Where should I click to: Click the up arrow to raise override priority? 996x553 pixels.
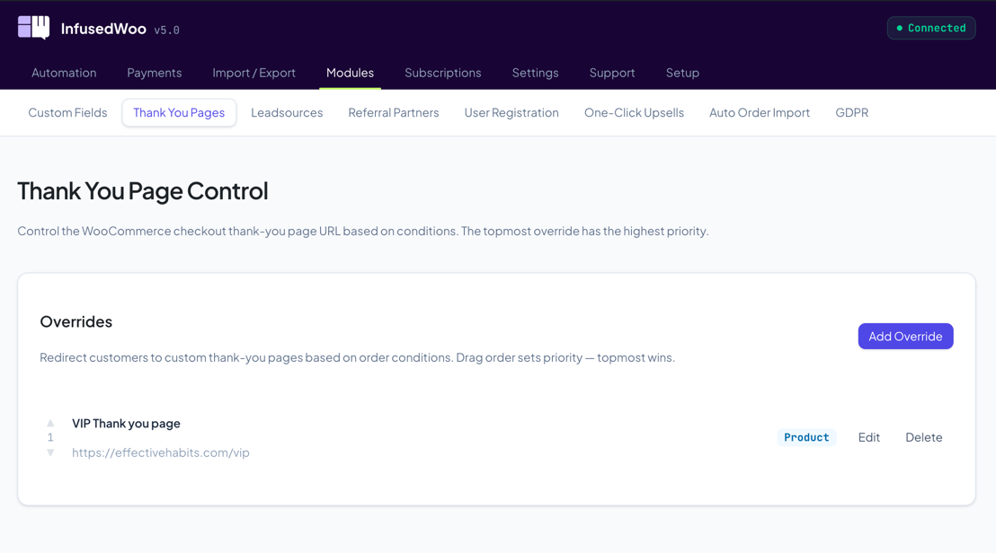50,423
